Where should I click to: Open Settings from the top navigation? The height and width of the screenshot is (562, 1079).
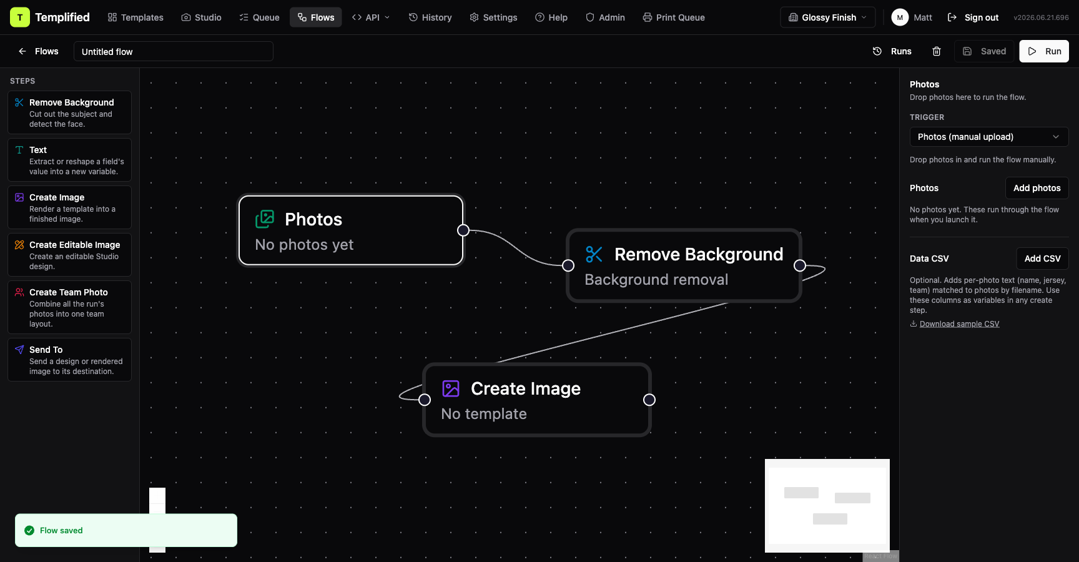(493, 17)
